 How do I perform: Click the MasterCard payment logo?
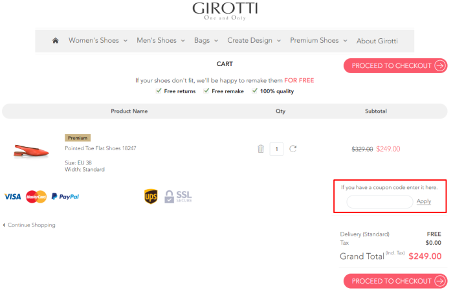36,197
